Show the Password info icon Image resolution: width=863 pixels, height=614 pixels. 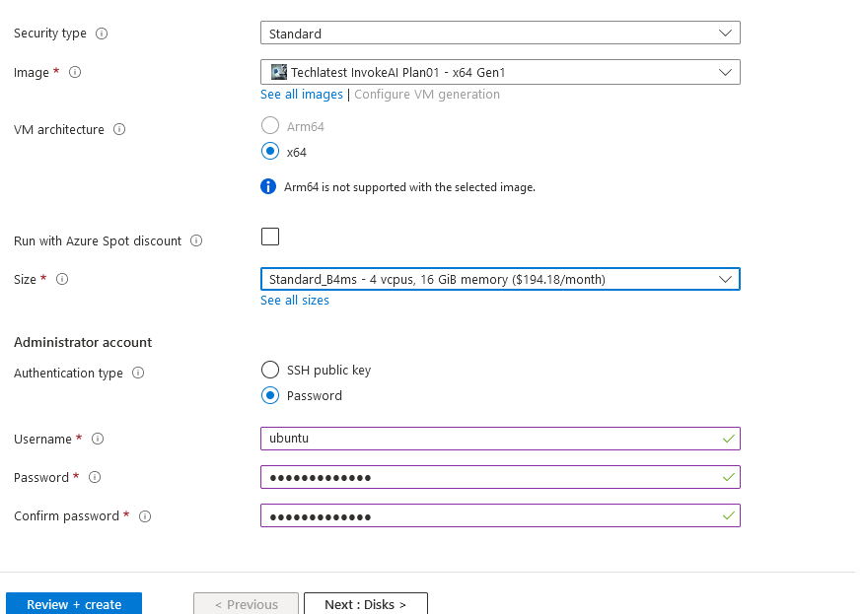(95, 477)
